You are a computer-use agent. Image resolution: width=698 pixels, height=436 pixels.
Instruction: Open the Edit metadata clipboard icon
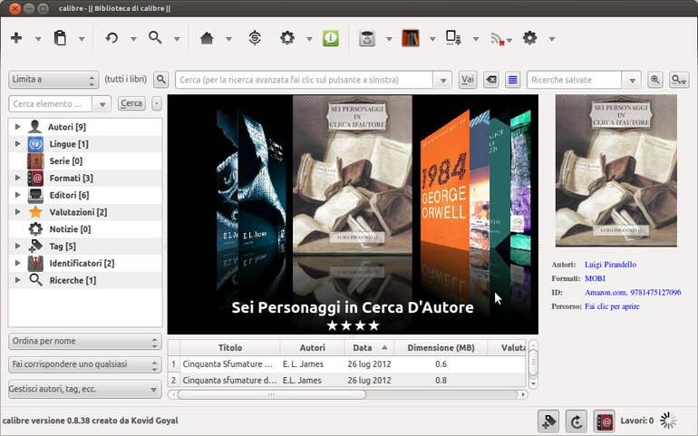point(60,38)
